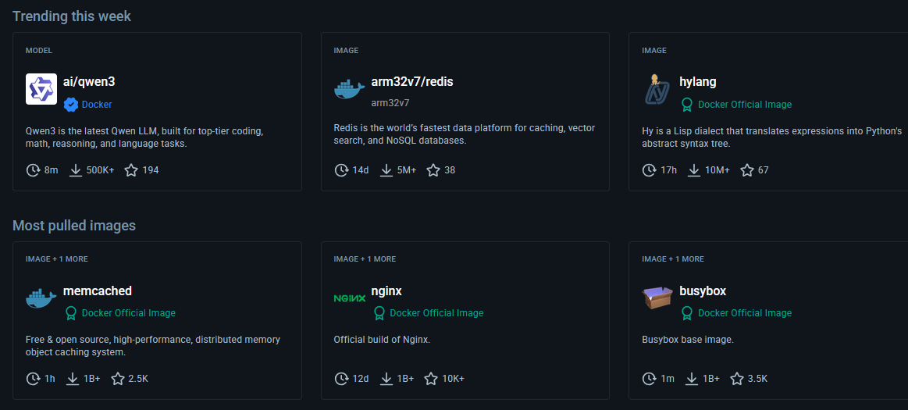The image size is (908, 410).
Task: Click the 500K+ pull count on ai/qwen3
Action: pyautogui.click(x=101, y=170)
